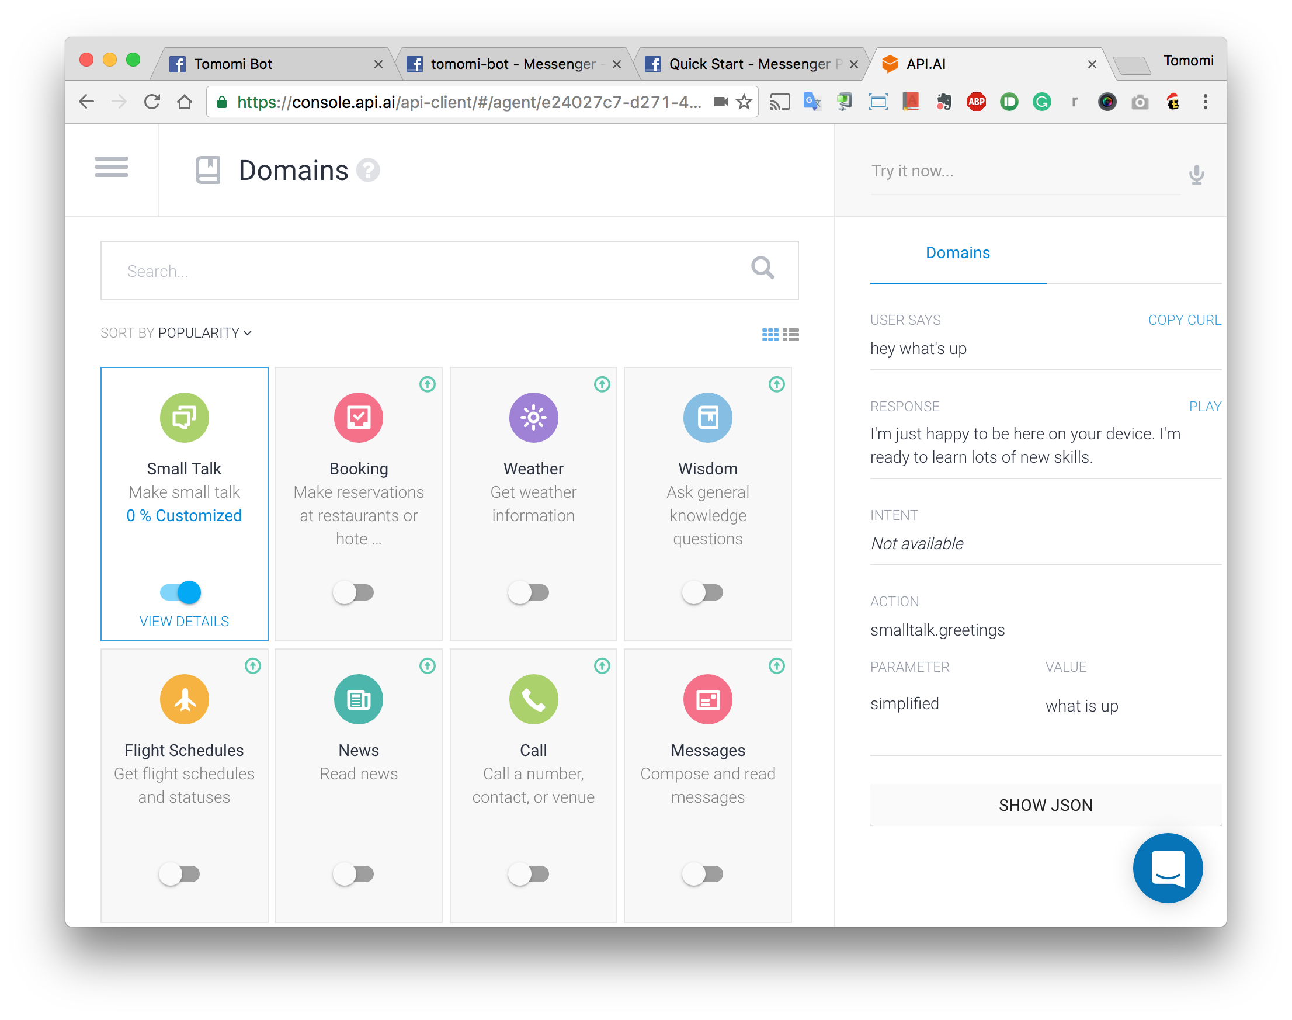Click the microphone icon in Try it now
Screen dimensions: 1292x1020
pyautogui.click(x=1196, y=174)
